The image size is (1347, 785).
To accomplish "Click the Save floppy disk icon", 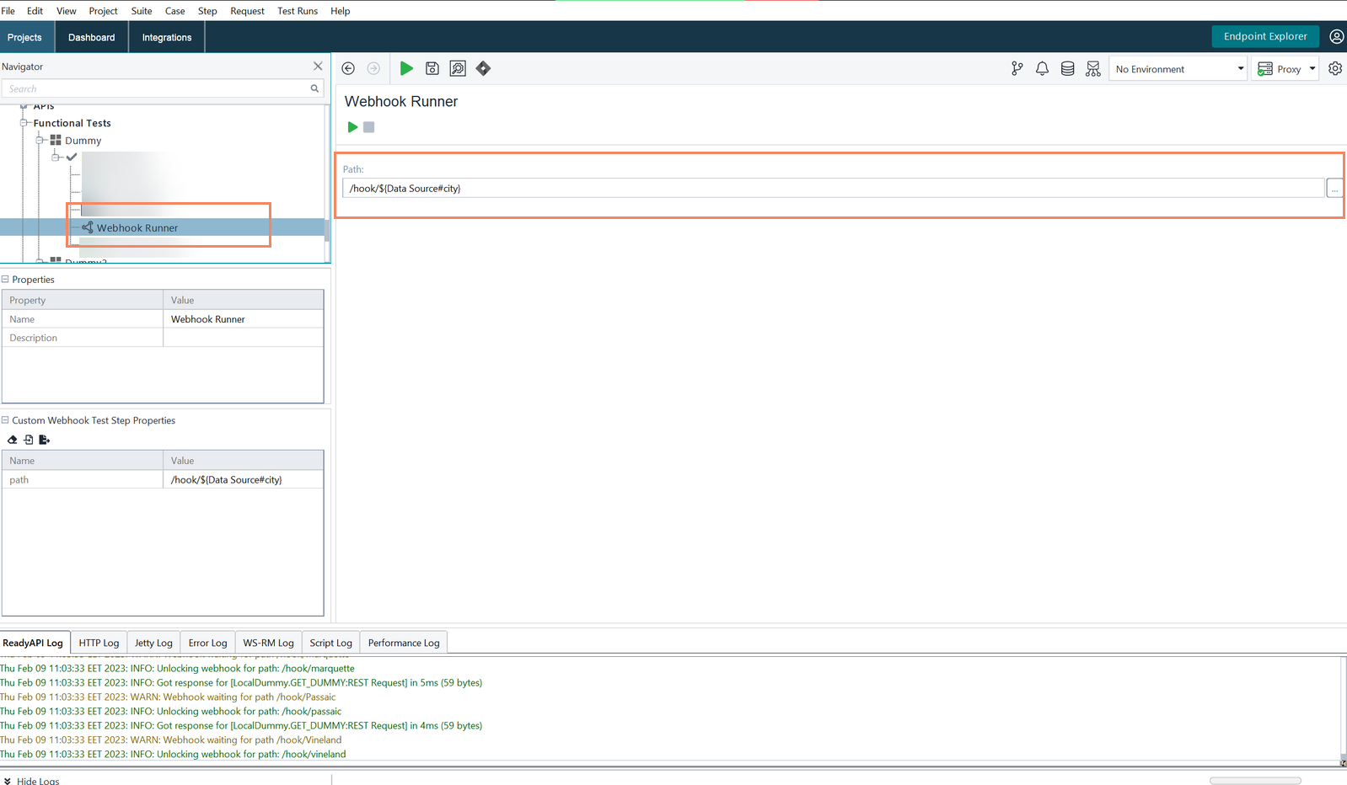I will point(432,68).
